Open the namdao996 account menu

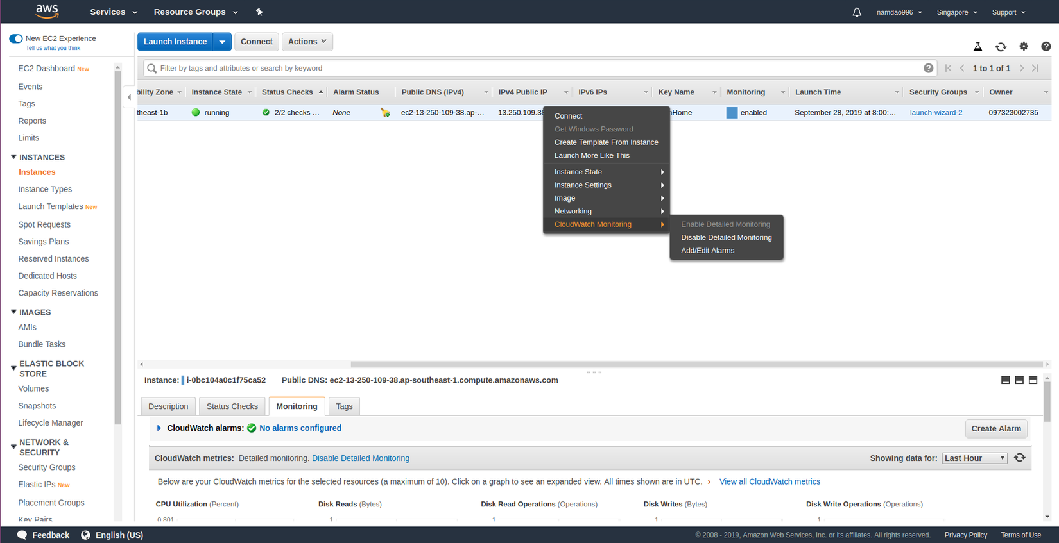pyautogui.click(x=899, y=12)
